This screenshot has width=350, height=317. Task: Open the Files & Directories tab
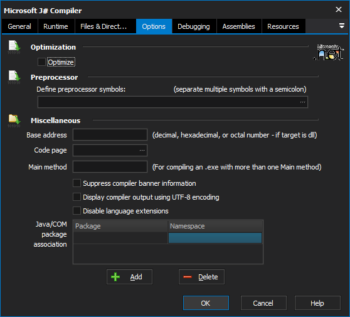(105, 26)
